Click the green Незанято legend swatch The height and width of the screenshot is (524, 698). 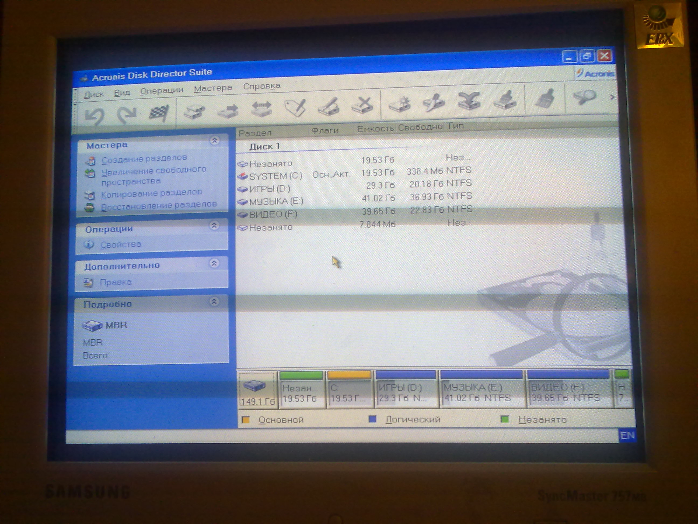505,419
